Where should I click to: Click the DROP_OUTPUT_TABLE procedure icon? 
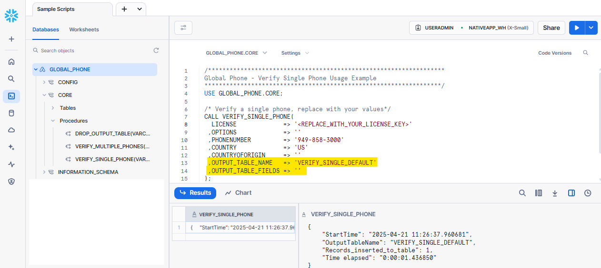pos(68,134)
